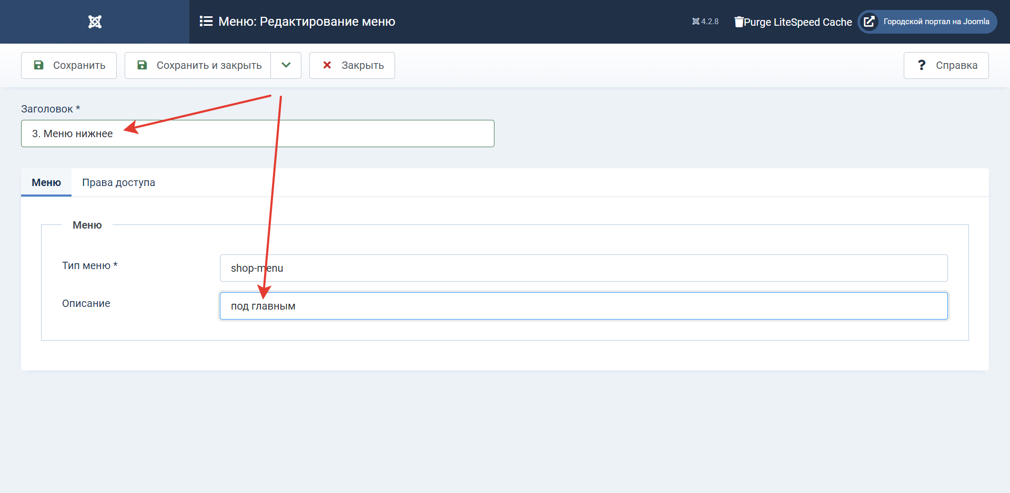
Task: Click the 'Заголовок *' label above title
Action: coord(50,109)
